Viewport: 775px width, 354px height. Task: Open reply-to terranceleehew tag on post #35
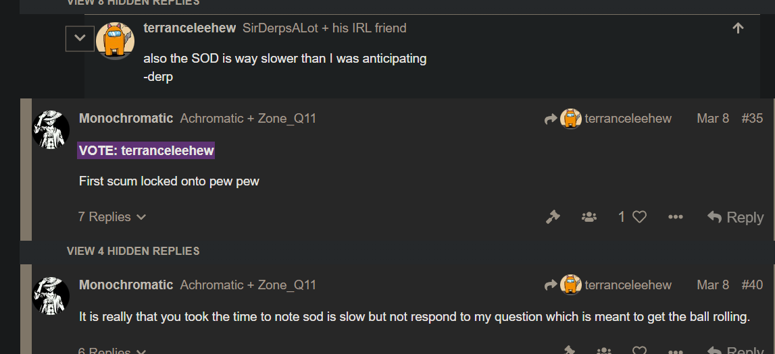pos(616,119)
